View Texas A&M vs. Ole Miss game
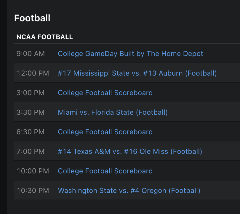Screen dimensions: 240x214 (130, 151)
